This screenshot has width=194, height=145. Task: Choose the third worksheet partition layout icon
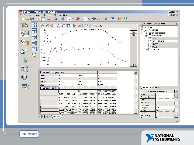pyautogui.click(x=34, y=37)
